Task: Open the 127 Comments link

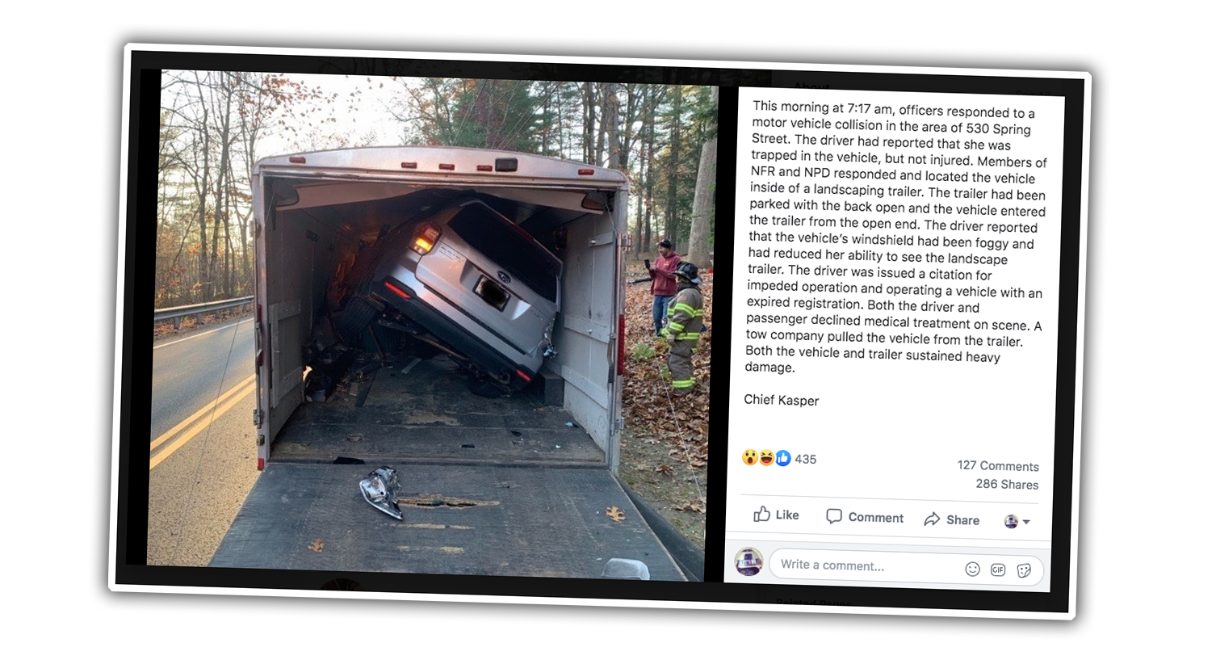Action: (998, 465)
